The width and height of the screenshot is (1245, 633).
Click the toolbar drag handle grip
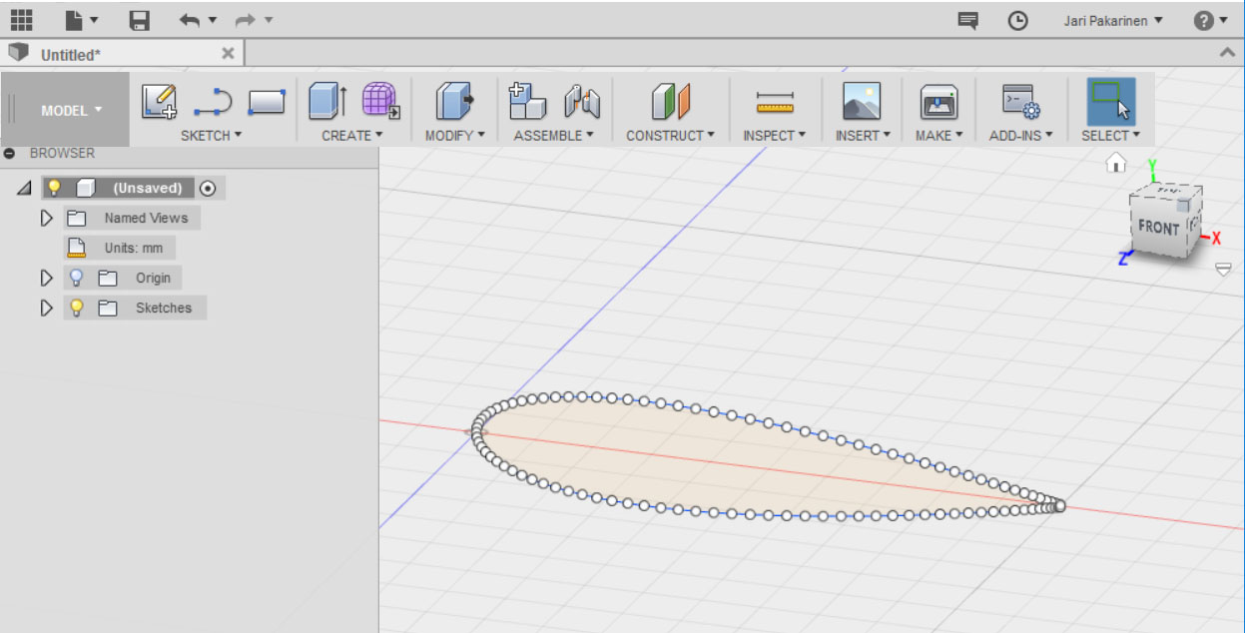pos(12,110)
